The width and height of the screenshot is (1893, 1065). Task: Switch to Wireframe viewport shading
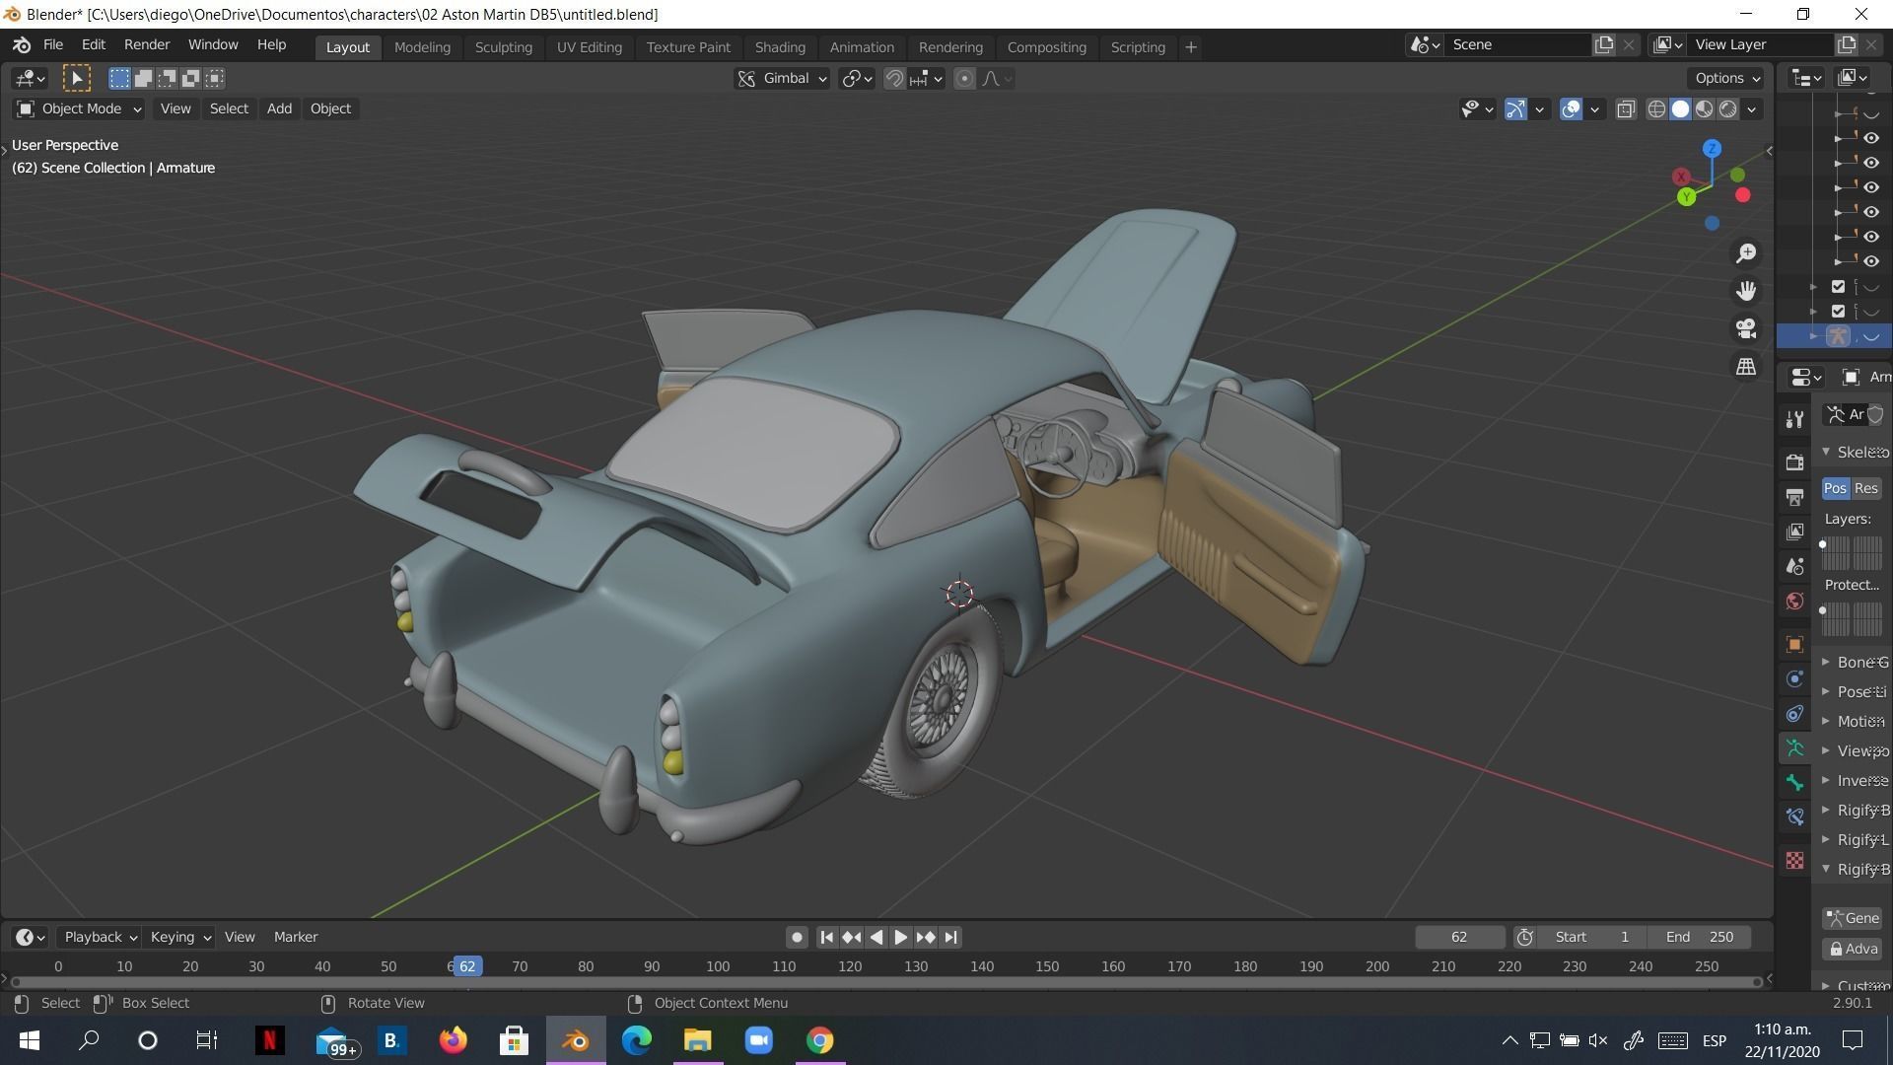pyautogui.click(x=1657, y=109)
